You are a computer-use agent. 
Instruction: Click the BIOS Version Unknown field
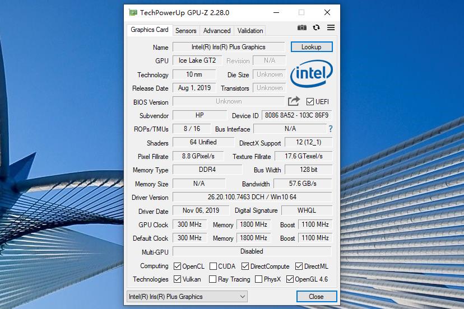(x=229, y=101)
